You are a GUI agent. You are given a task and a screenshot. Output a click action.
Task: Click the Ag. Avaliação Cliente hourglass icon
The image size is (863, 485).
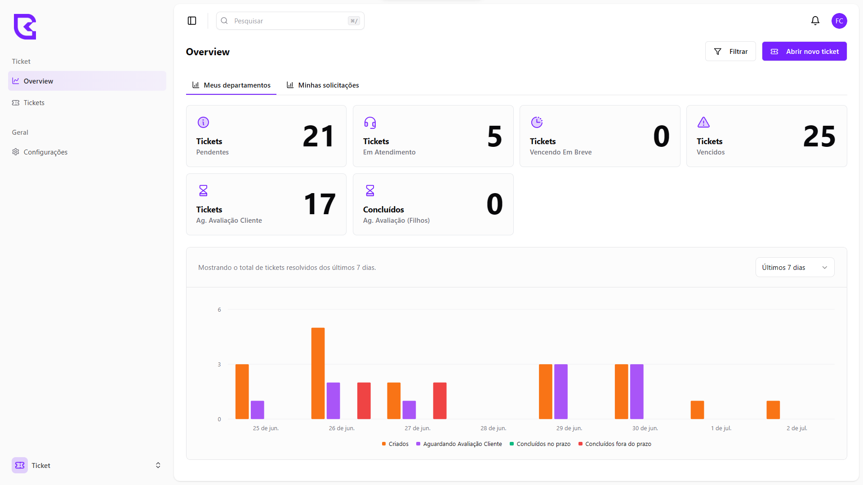203,190
